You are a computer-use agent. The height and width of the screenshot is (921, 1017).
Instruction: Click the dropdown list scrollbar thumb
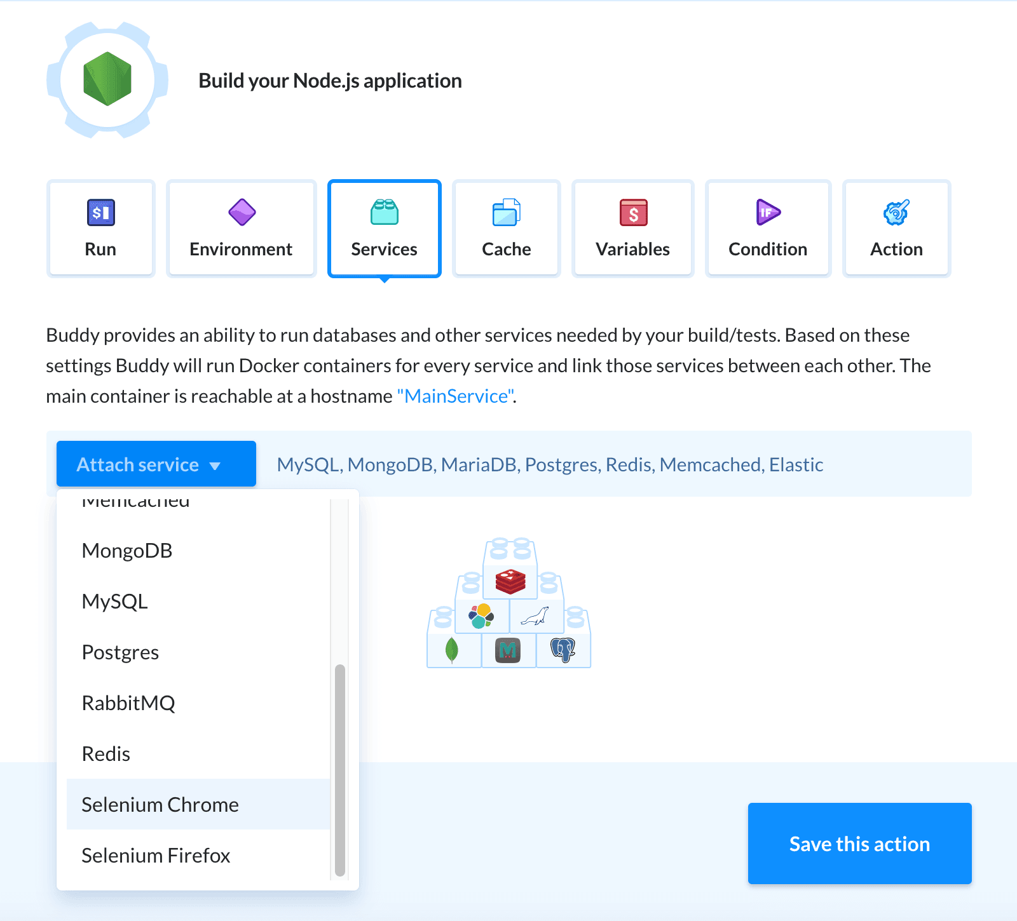click(340, 770)
